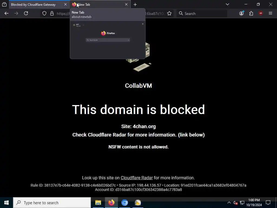Screen dimensions: 277x208
Task: Open tracking protection shield icon
Action: (44, 14)
